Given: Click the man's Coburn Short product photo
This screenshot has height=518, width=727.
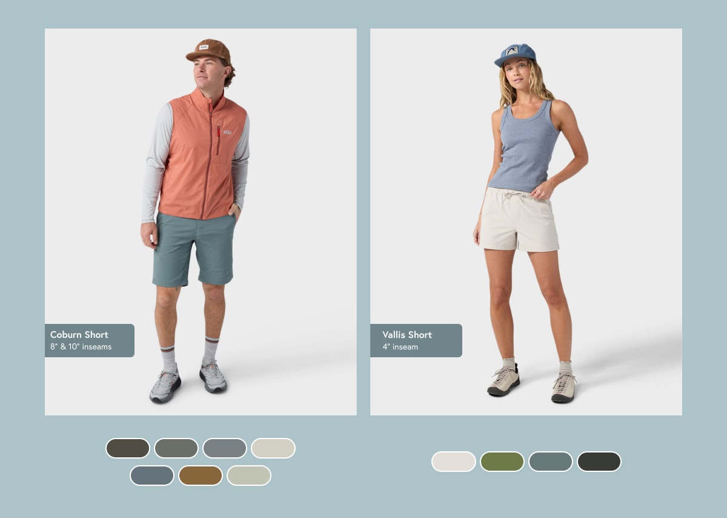Looking at the screenshot, I should [x=201, y=222].
